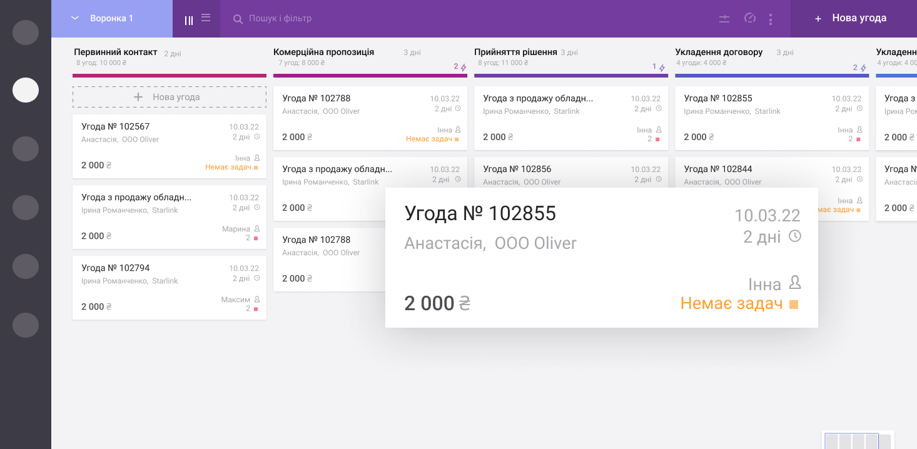Image resolution: width=917 pixels, height=449 pixels.
Task: Click clock icon on 102567 card
Action: coord(256,137)
